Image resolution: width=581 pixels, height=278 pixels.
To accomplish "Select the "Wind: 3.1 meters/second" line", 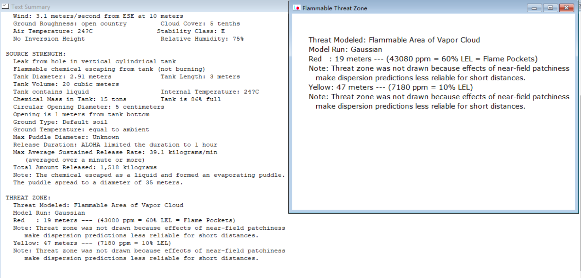I will (98, 16).
